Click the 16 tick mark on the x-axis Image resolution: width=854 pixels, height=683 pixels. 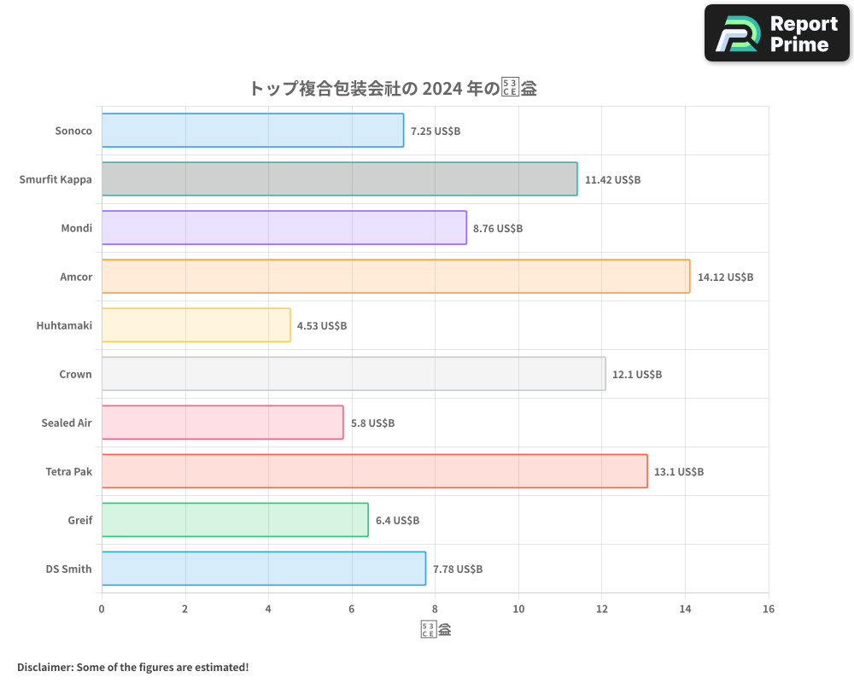[769, 609]
